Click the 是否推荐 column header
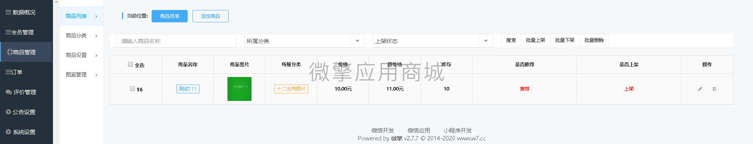Screen dimensions: 753x144 525,65
